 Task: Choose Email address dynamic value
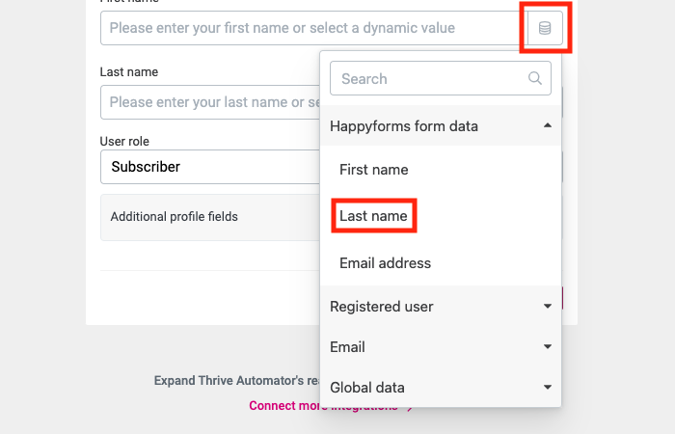point(385,263)
